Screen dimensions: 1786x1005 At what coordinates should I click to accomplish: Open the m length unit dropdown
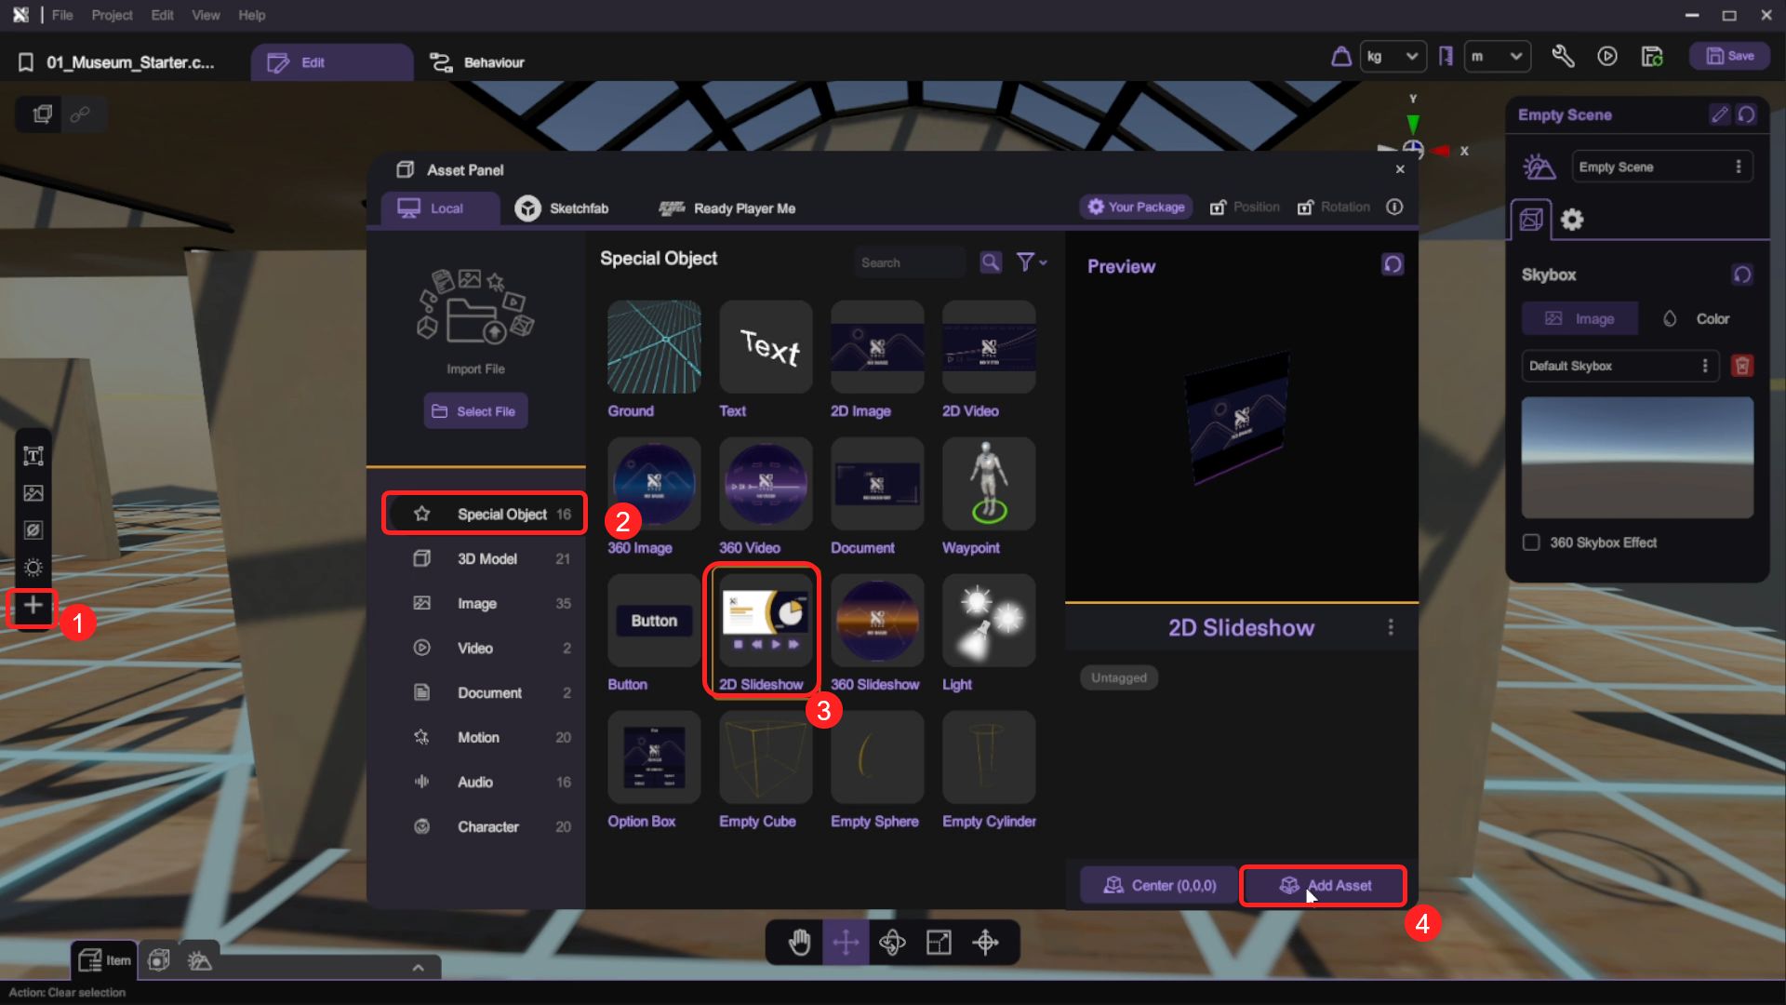1497,57
